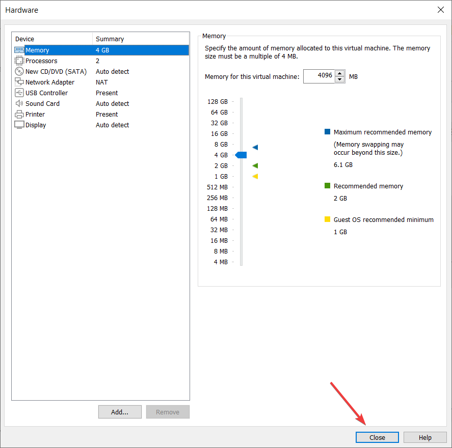The width and height of the screenshot is (452, 448).
Task: Click the 8 MB slider label
Action: pos(221,251)
